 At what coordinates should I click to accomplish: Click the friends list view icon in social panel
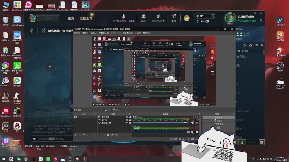pyautogui.click(x=256, y=45)
